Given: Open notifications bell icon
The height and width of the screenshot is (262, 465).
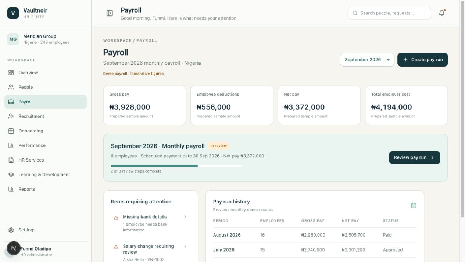Looking at the screenshot, I should (442, 13).
